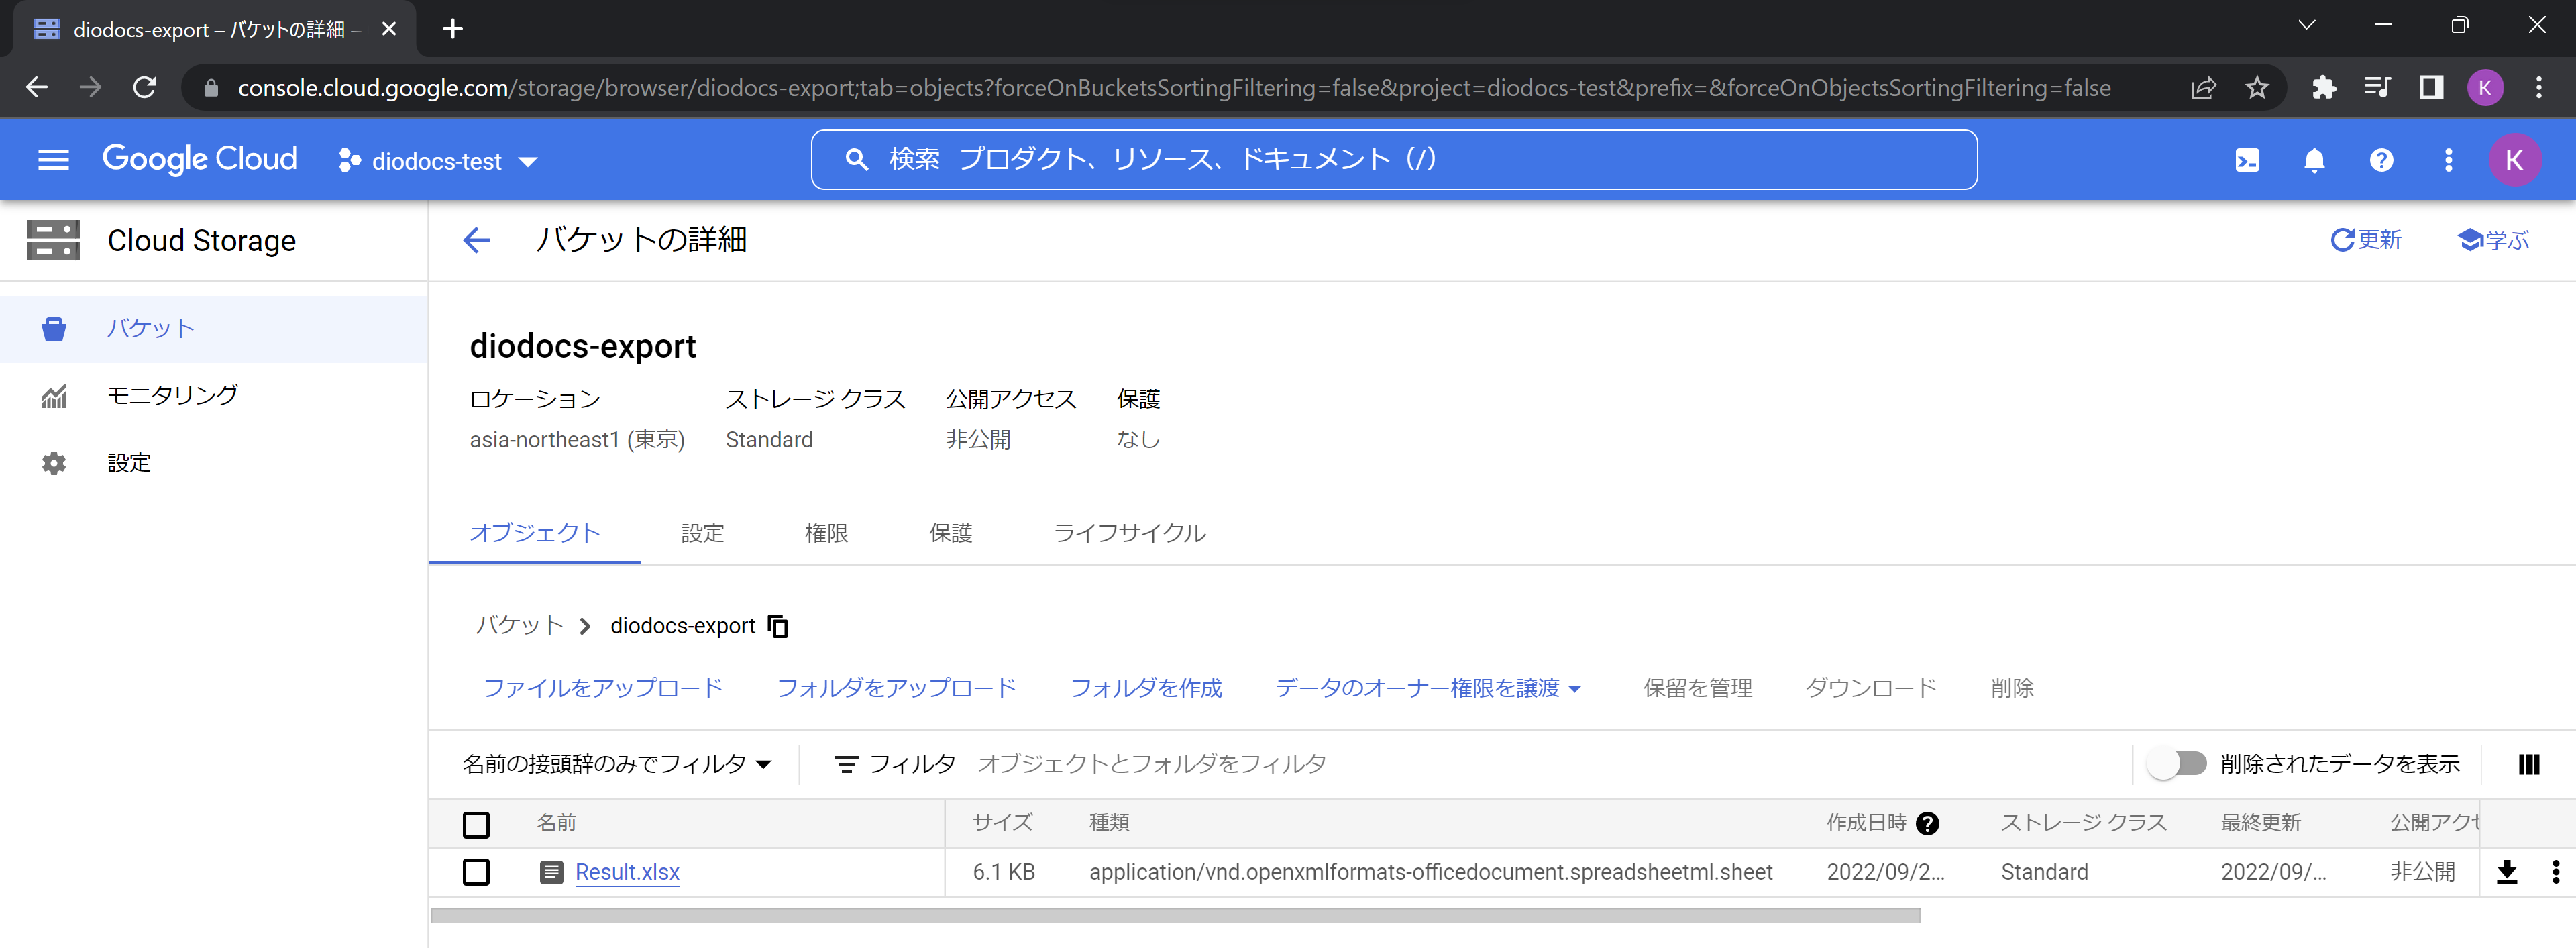Open Chrome profile K avatar
This screenshot has height=948, width=2576.
(2485, 88)
